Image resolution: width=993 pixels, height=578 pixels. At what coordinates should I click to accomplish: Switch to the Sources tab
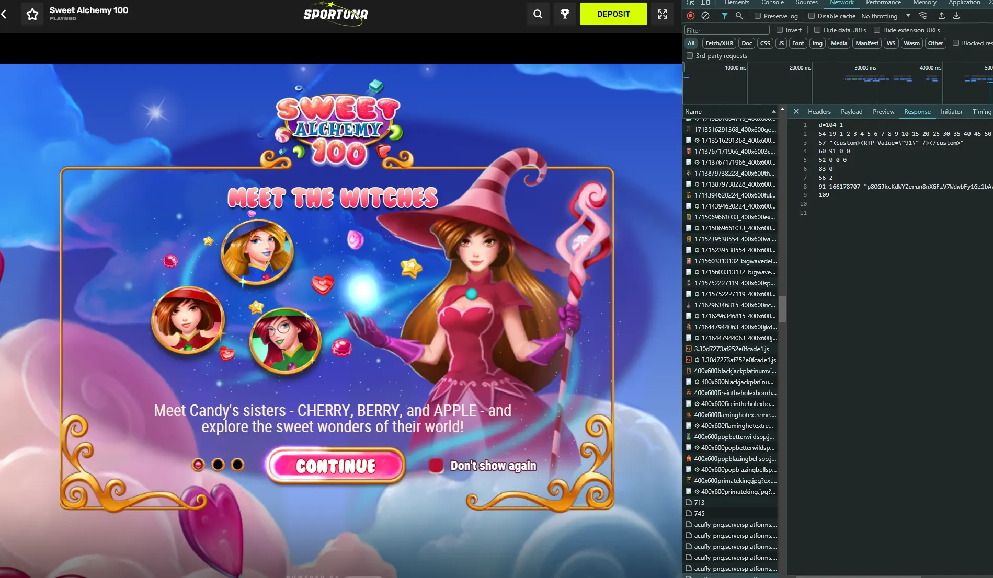pyautogui.click(x=806, y=3)
